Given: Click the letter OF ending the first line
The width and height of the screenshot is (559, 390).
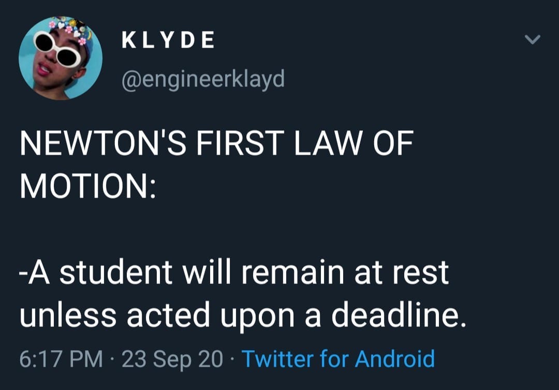Looking at the screenshot, I should (393, 143).
